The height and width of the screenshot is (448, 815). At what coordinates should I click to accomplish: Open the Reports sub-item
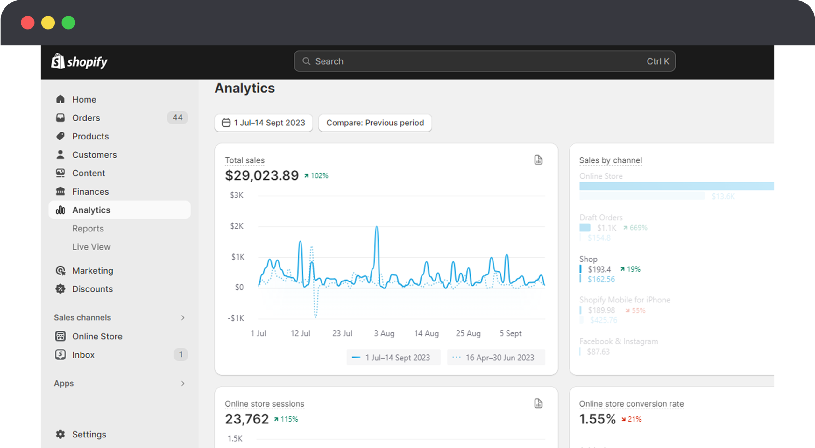(x=88, y=229)
